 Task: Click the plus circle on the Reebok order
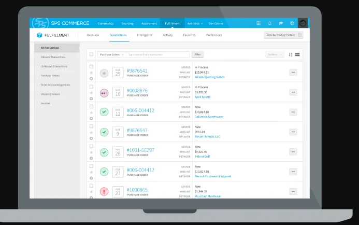[x=91, y=178]
